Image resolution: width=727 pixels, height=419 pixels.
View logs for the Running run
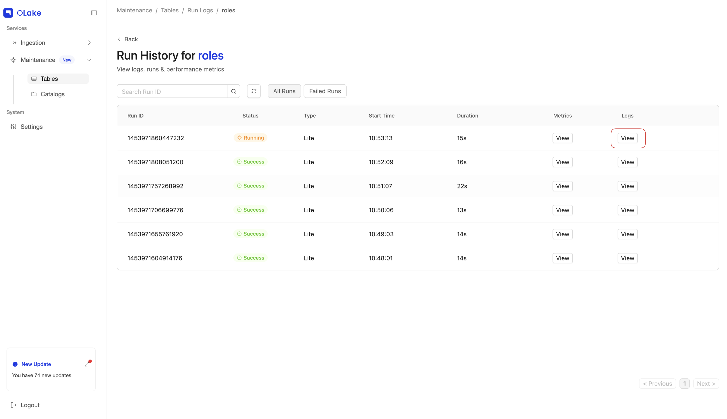pyautogui.click(x=627, y=138)
